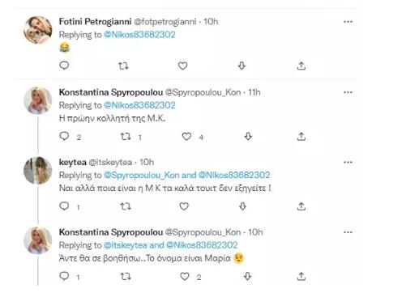The height and width of the screenshot is (297, 406).
Task: View Fotini Petrogianni's avatar
Action: pyautogui.click(x=38, y=30)
